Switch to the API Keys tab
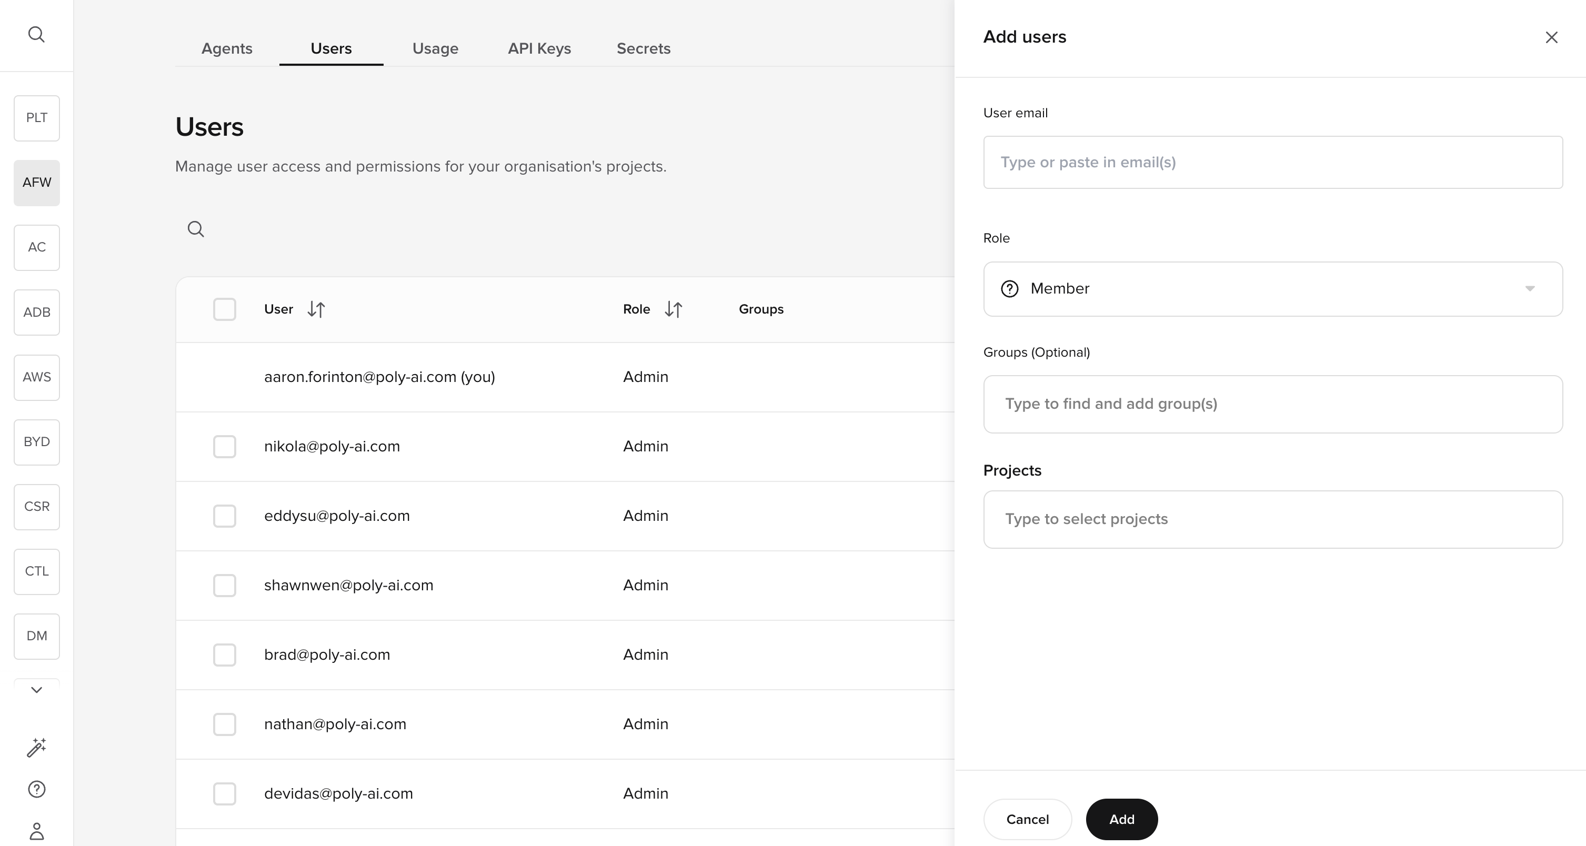Screen dimensions: 1586x846 pyautogui.click(x=539, y=48)
